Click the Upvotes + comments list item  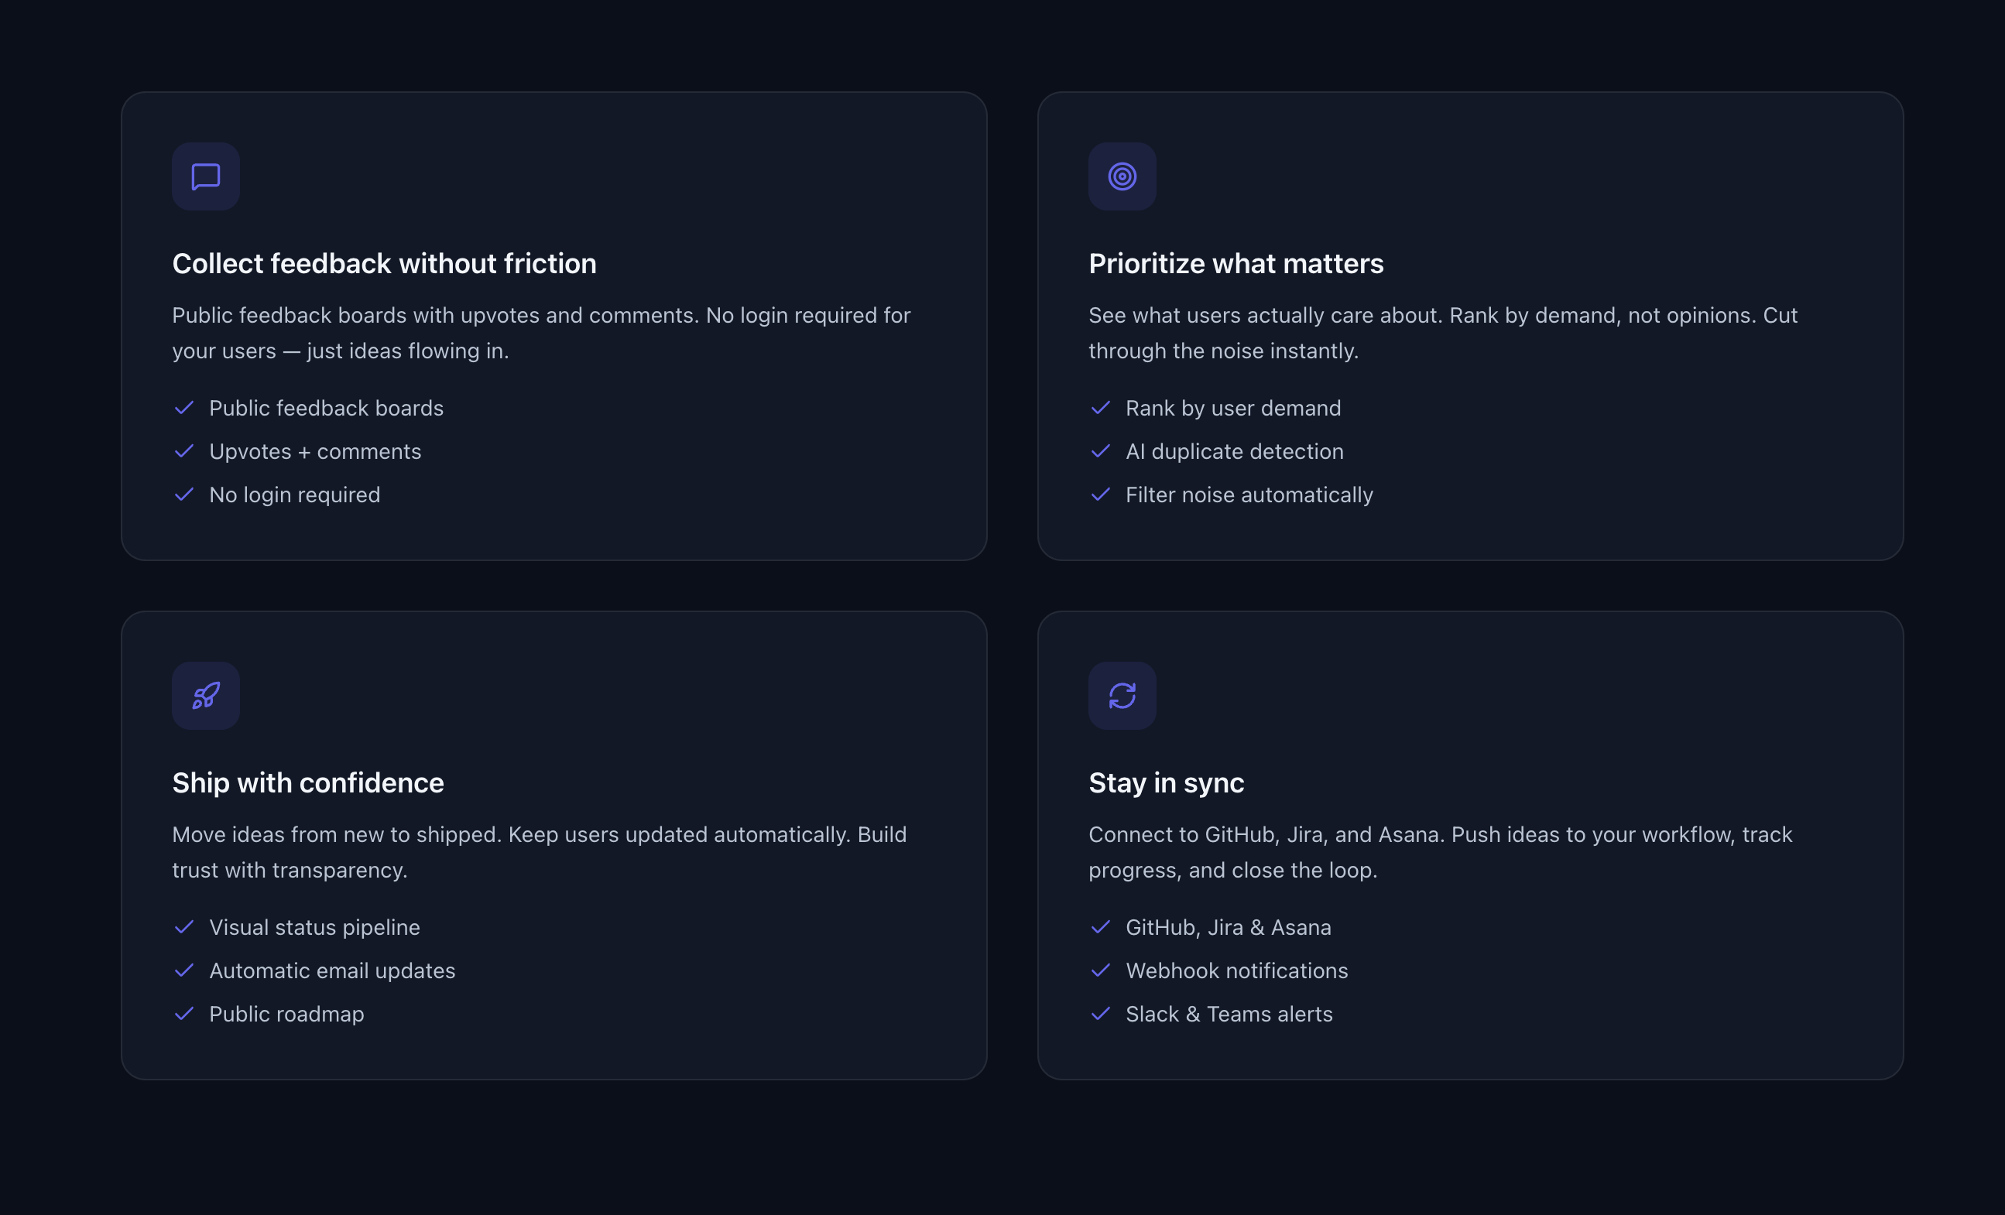click(315, 451)
